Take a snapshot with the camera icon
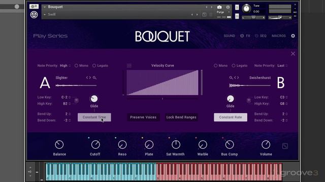The width and height of the screenshot is (325, 182). pos(219,7)
